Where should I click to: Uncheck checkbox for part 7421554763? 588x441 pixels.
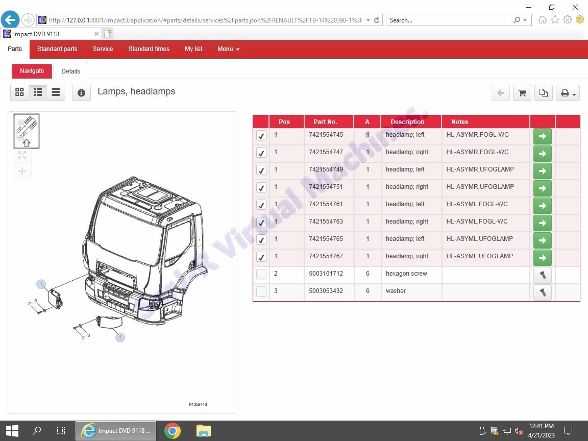coord(261,223)
